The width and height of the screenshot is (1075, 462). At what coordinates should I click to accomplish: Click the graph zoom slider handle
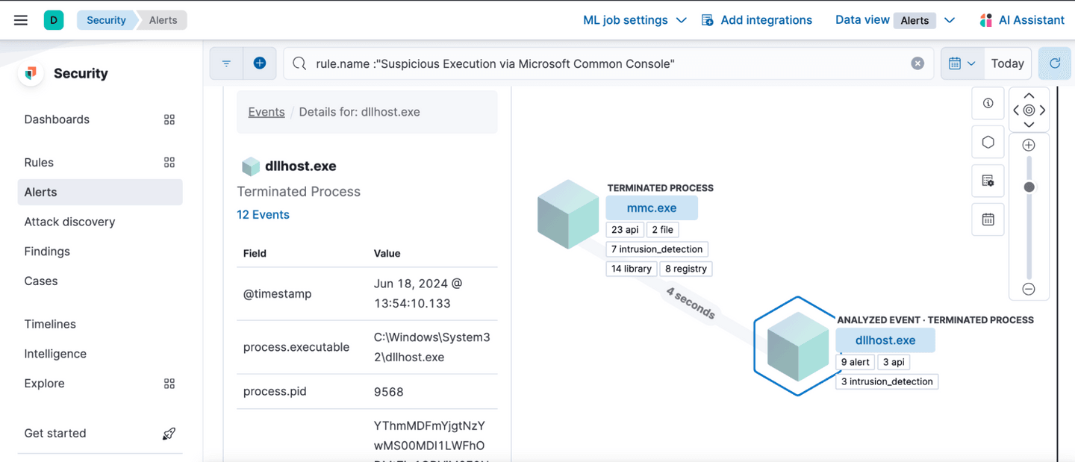point(1029,187)
